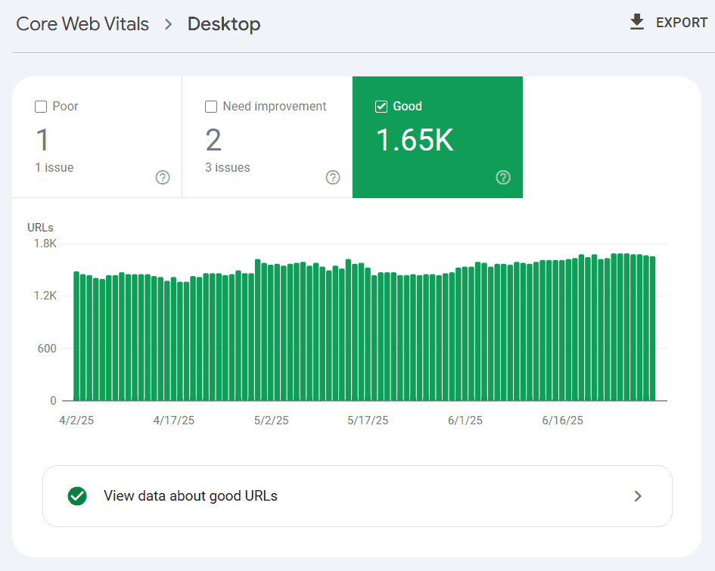
Task: Click the 4/17/25 date label
Action: [x=174, y=420]
